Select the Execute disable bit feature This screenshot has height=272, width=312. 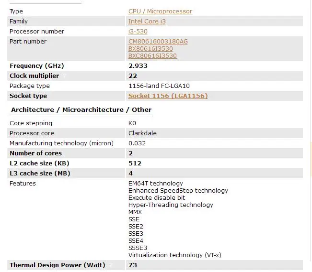coord(157,197)
